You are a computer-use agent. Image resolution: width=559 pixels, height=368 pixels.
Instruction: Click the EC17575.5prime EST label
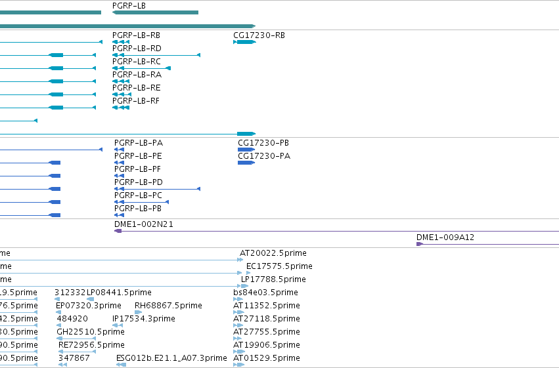(x=279, y=266)
